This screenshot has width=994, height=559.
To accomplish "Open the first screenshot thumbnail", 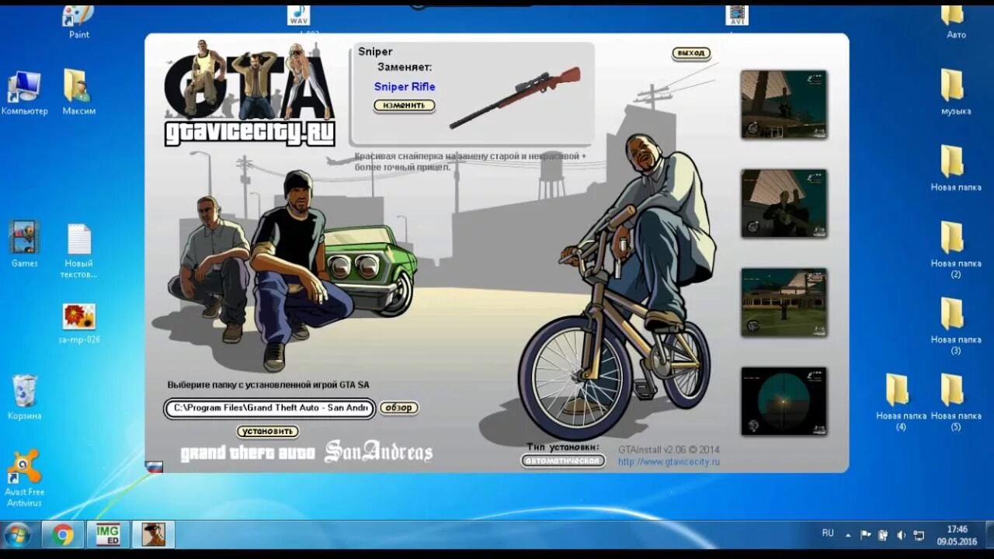I will pyautogui.click(x=784, y=104).
